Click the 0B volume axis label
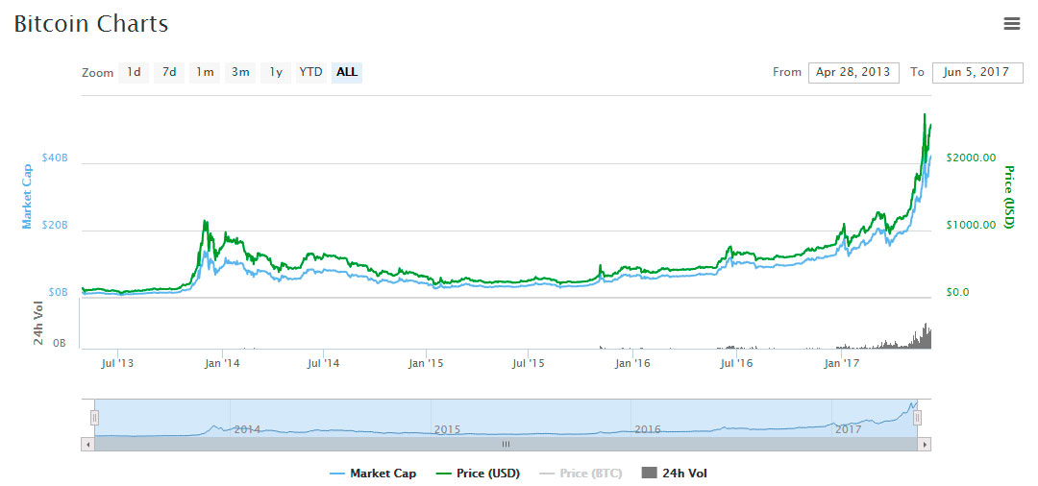 pyautogui.click(x=60, y=344)
